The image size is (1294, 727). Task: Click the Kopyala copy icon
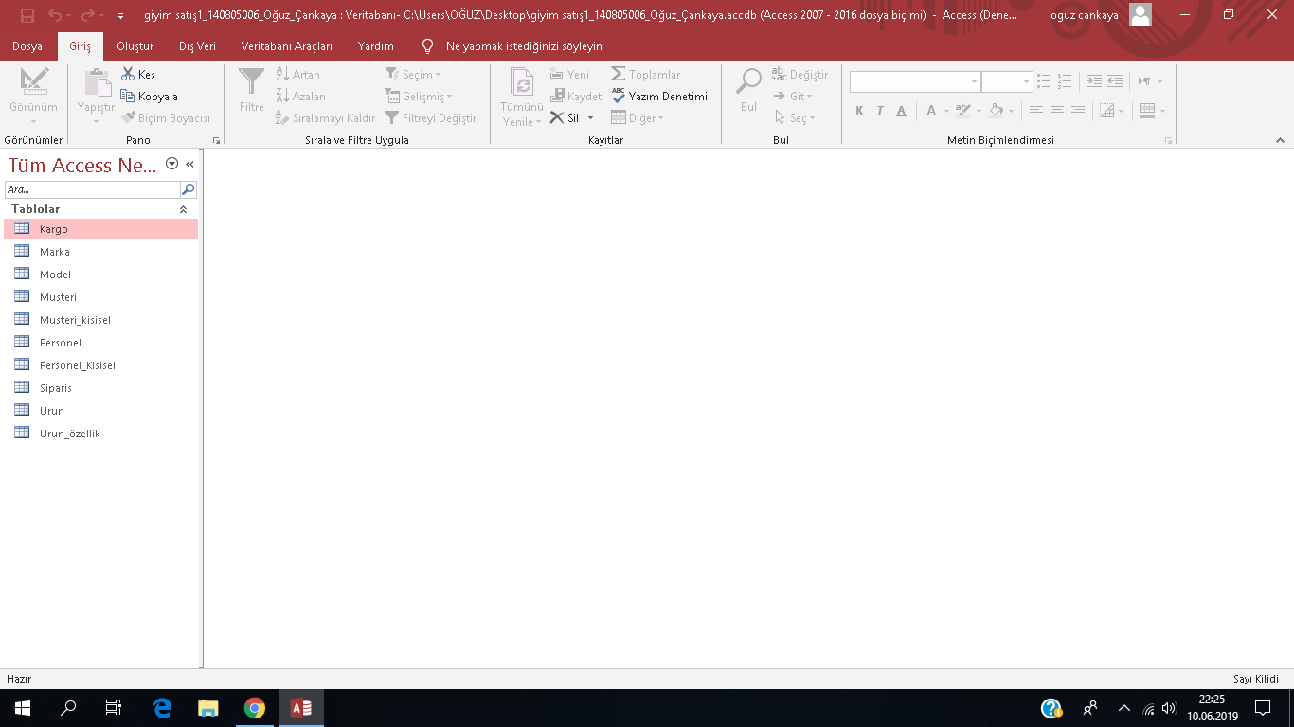pyautogui.click(x=128, y=96)
